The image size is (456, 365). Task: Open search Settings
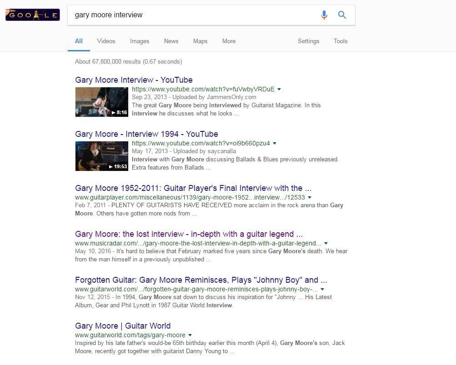pos(309,41)
